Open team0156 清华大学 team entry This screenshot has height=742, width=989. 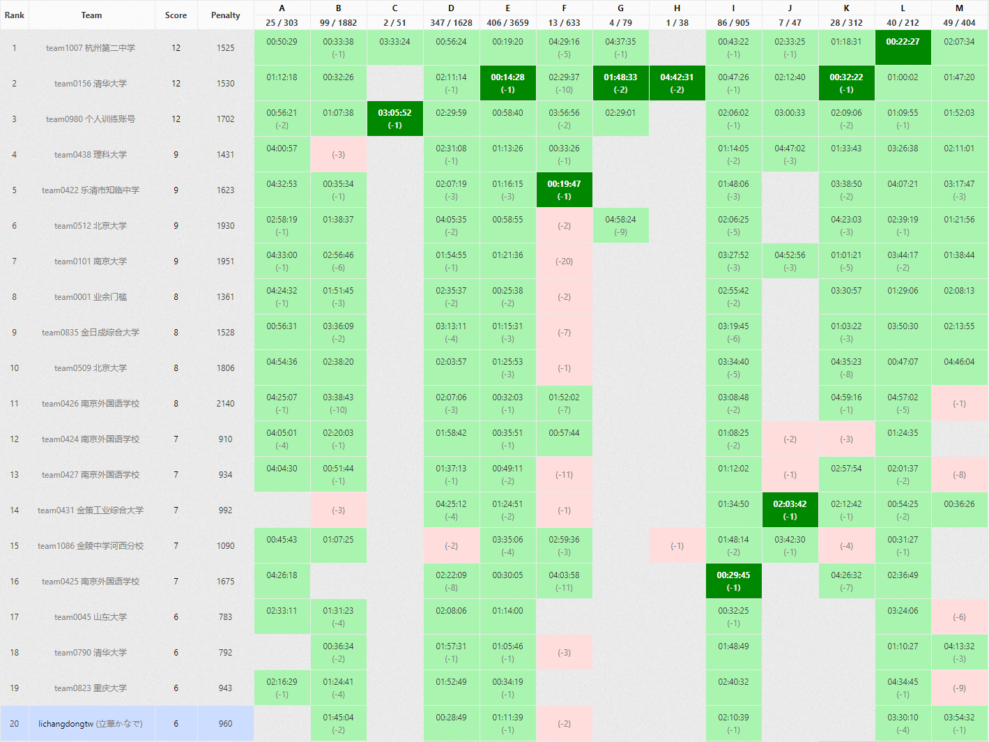pyautogui.click(x=91, y=84)
